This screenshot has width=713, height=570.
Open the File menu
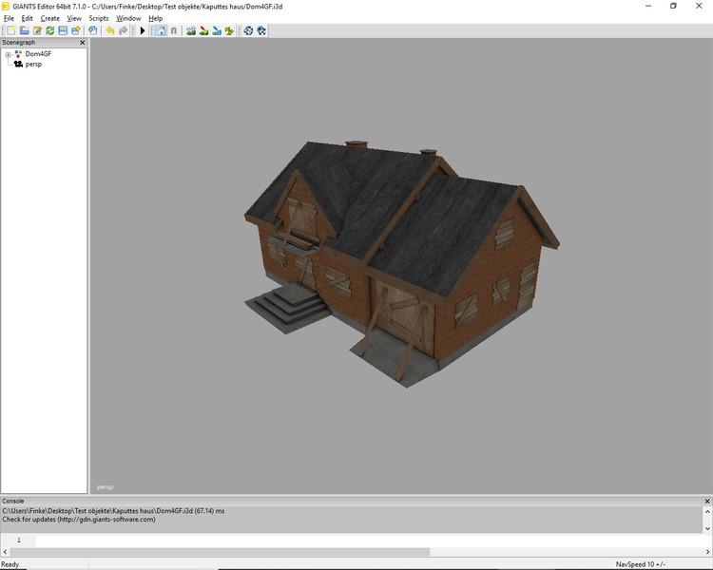tap(9, 18)
